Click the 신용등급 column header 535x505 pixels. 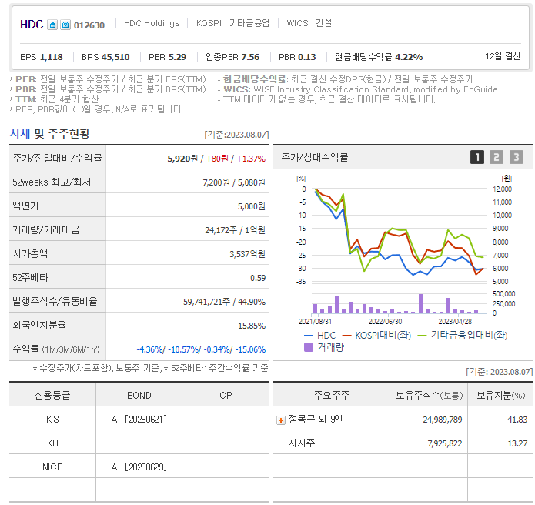(52, 395)
